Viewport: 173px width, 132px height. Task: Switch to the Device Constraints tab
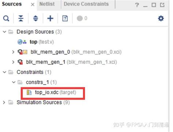click(x=86, y=4)
